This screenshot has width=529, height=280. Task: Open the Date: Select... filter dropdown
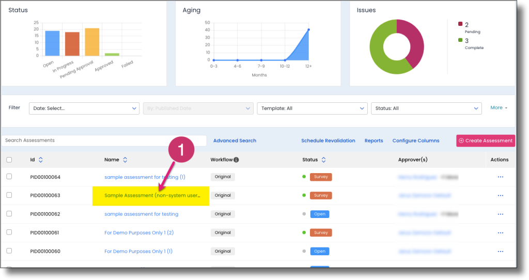click(84, 108)
